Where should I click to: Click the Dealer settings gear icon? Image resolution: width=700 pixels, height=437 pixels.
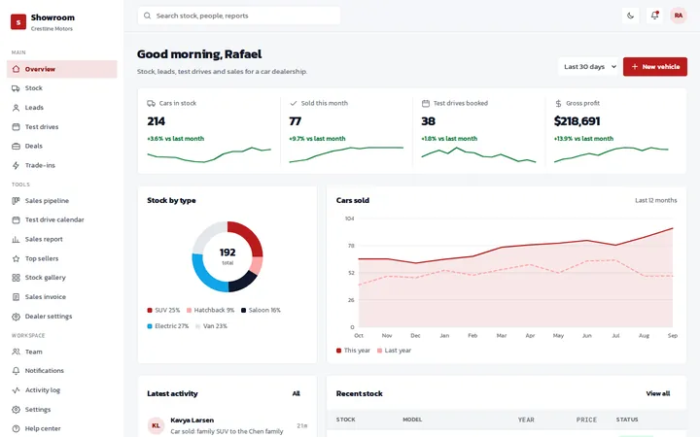click(17, 317)
